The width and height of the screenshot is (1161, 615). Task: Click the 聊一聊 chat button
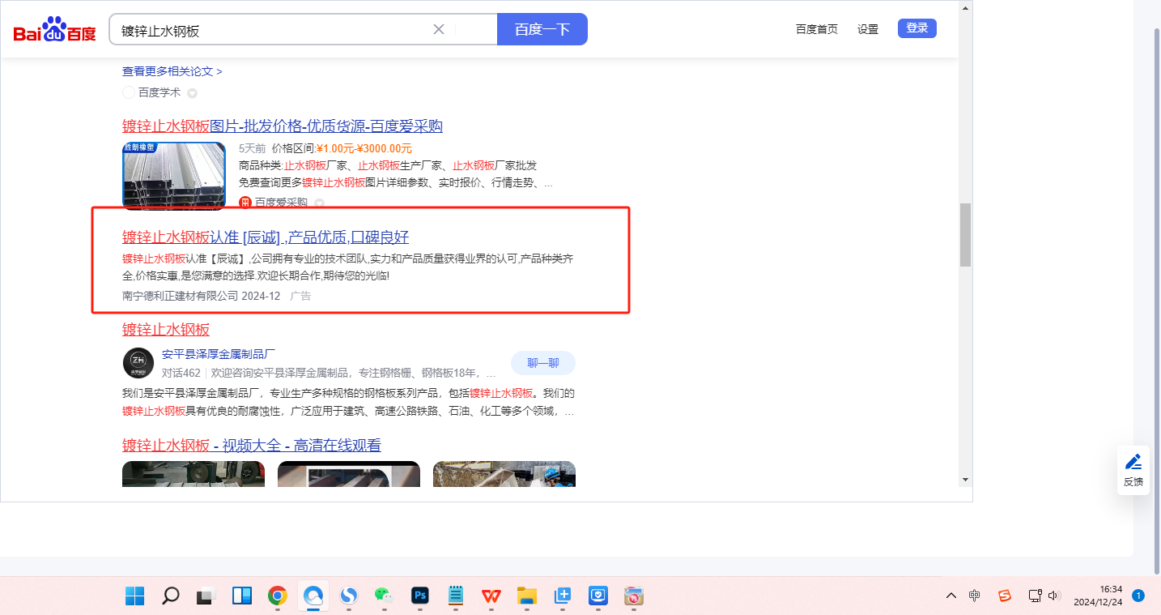tap(543, 363)
